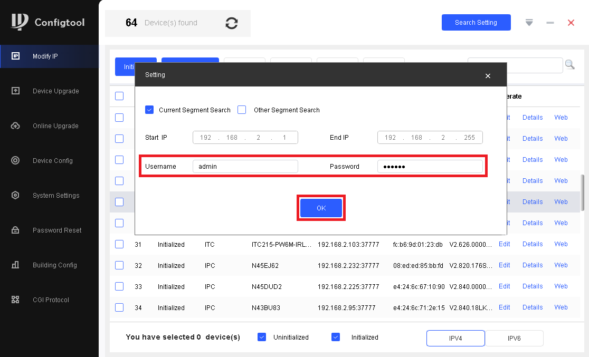The image size is (589, 357).
Task: Open System Settings section
Action: [55, 196]
